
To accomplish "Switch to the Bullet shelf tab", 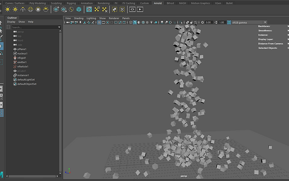I will pos(229,3).
